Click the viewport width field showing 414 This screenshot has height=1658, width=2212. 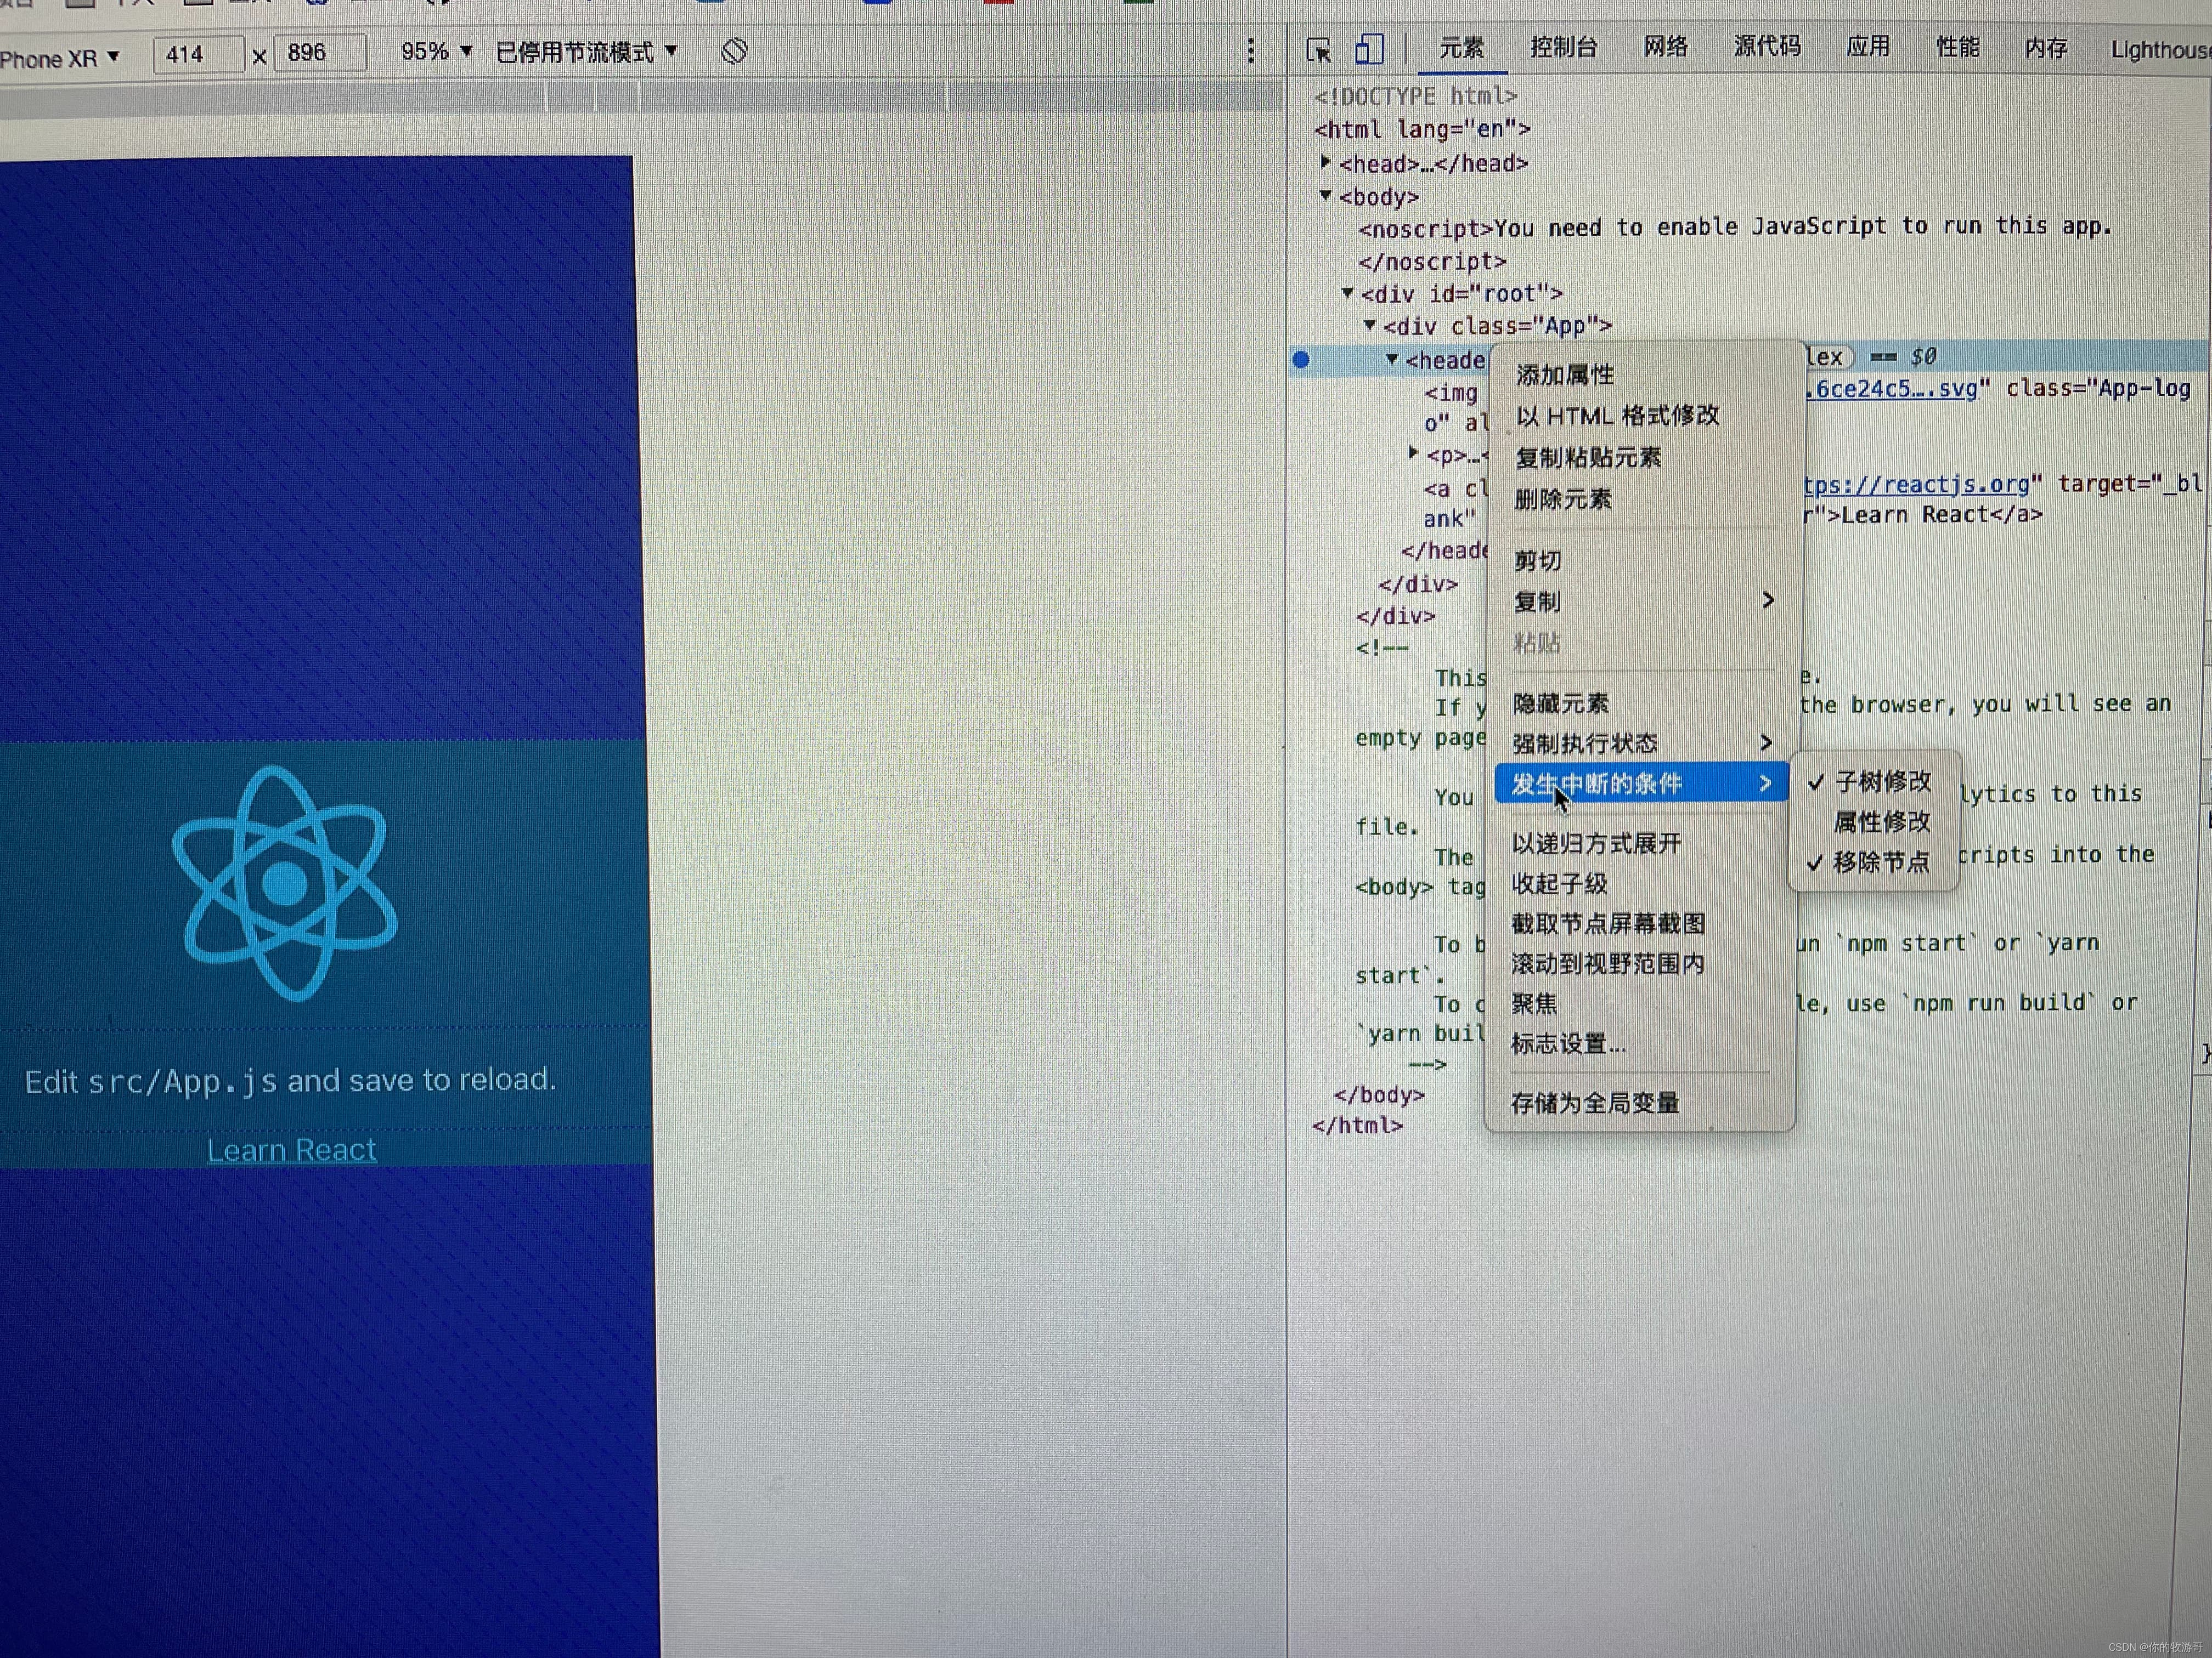pos(198,54)
